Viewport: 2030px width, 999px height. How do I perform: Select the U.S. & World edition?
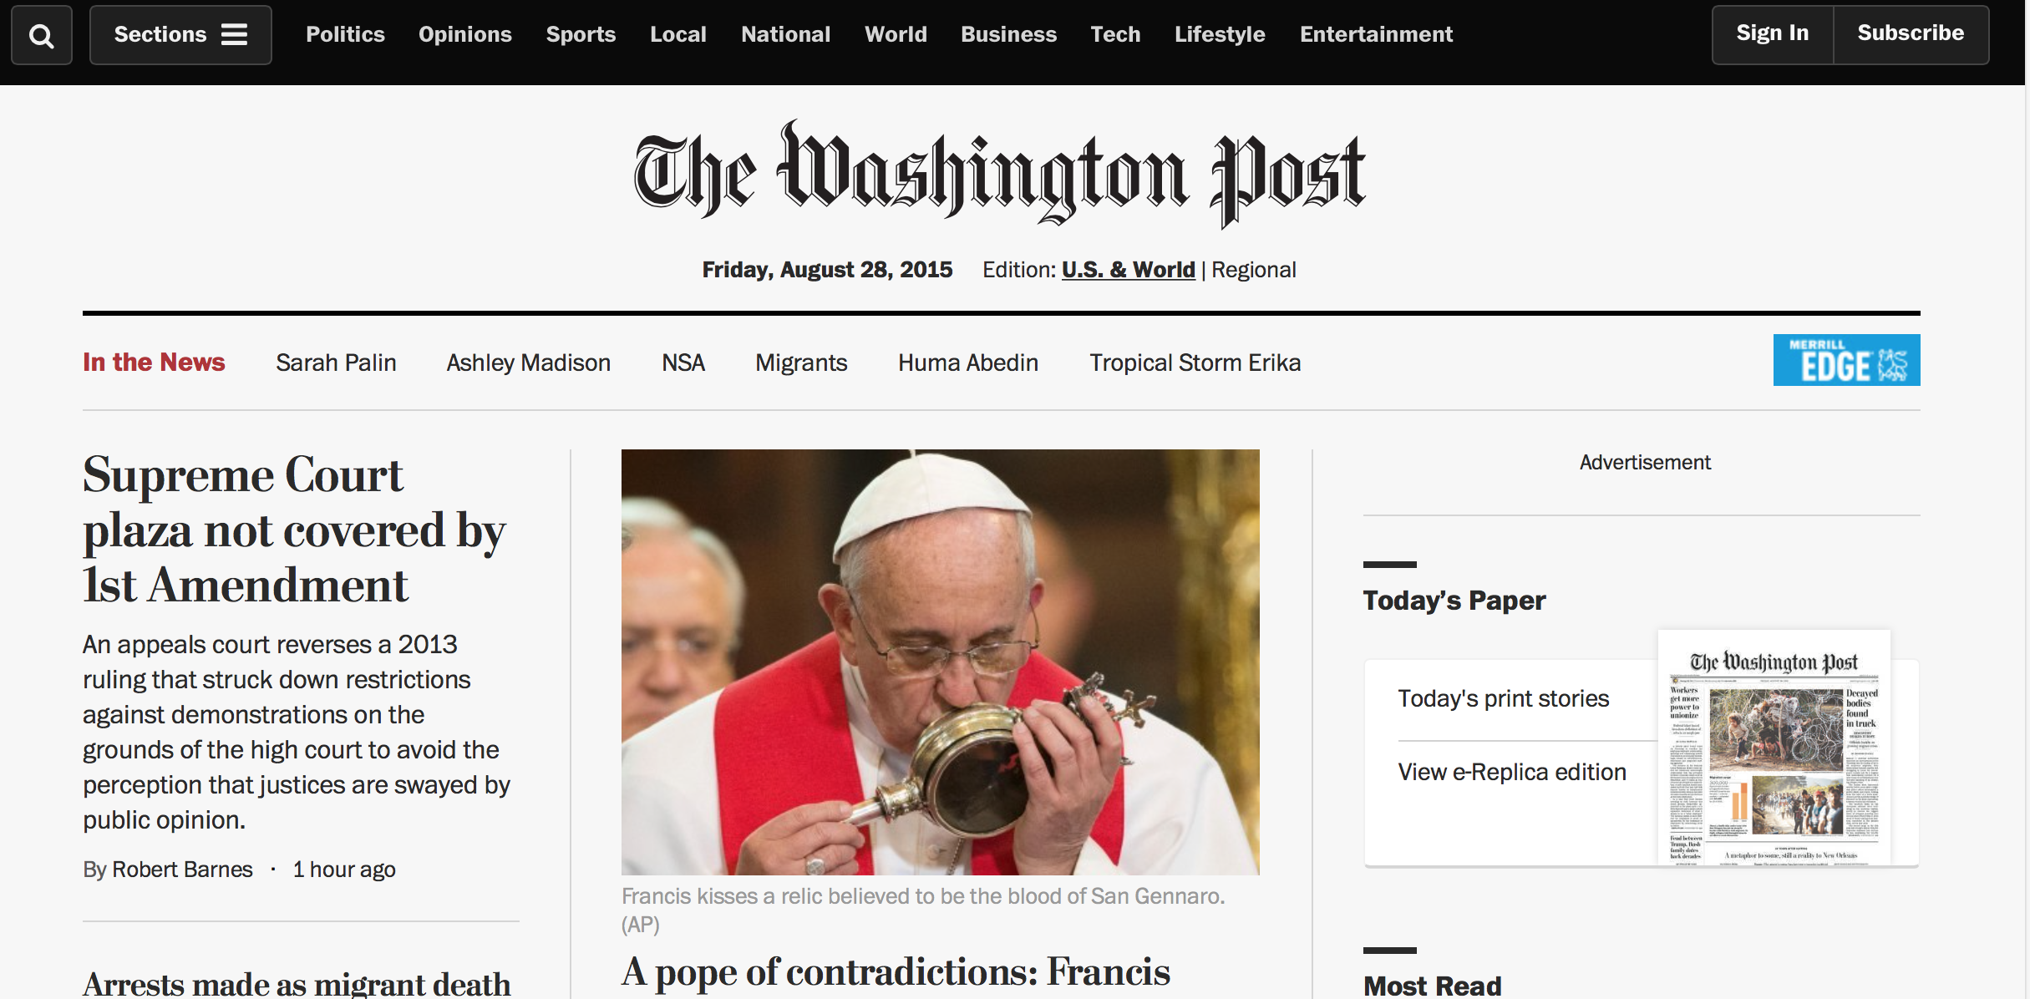point(1128,270)
